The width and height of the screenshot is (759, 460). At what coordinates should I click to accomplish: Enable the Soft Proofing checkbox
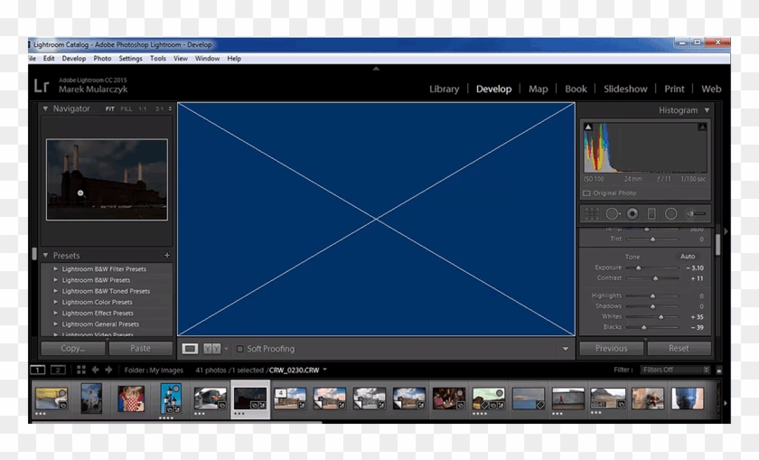pos(239,349)
